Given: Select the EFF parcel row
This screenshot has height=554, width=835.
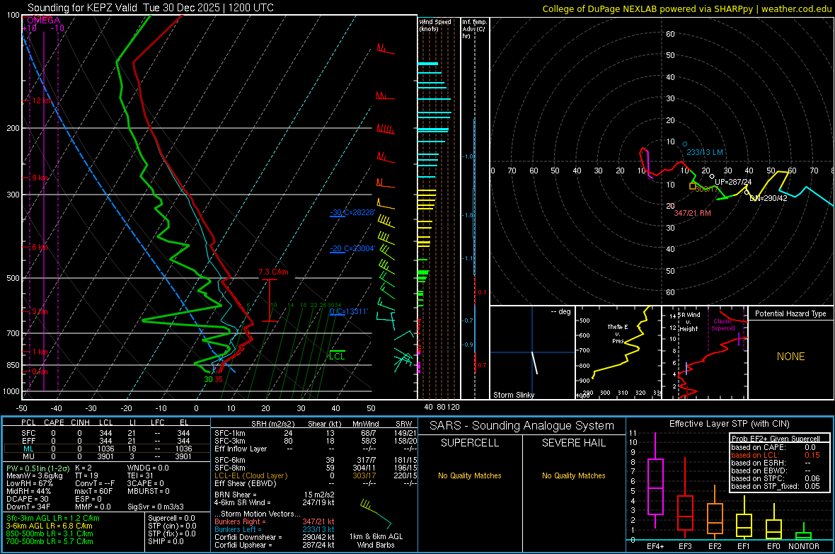Looking at the screenshot, I should click(107, 441).
